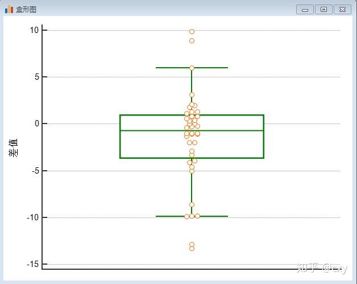Minimize the 盒形图 window

coord(305,10)
